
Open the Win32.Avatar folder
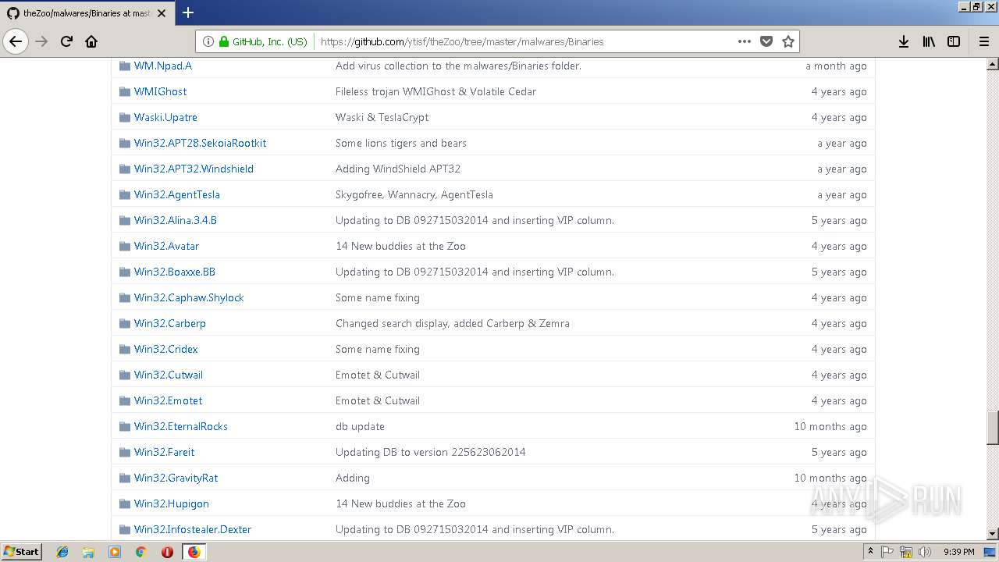coord(166,246)
